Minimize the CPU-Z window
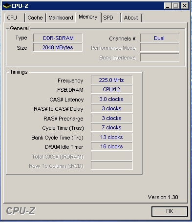192x223 pixels. tap(168, 6)
